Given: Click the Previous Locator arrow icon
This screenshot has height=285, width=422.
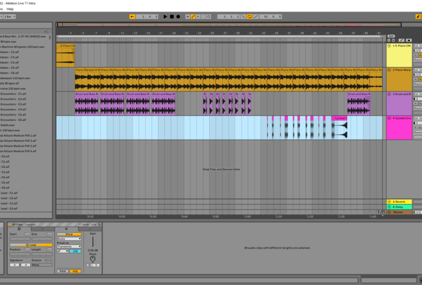Looking at the screenshot, I should coord(389,40).
